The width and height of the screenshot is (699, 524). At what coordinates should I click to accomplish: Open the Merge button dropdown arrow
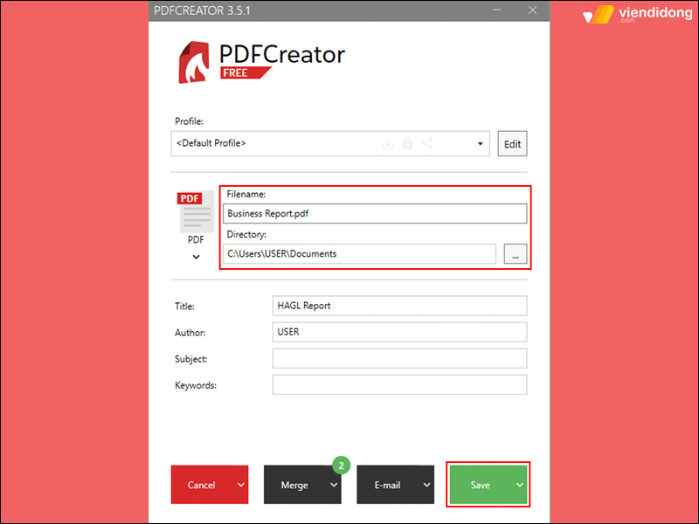334,485
